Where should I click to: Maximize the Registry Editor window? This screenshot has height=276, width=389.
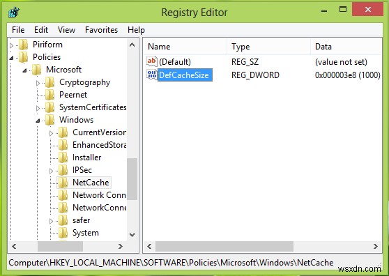[343, 10]
